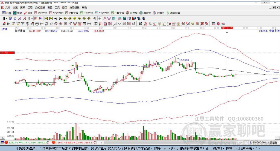Click the red 11.1771 price label
The image size is (280, 151).
click(7, 53)
